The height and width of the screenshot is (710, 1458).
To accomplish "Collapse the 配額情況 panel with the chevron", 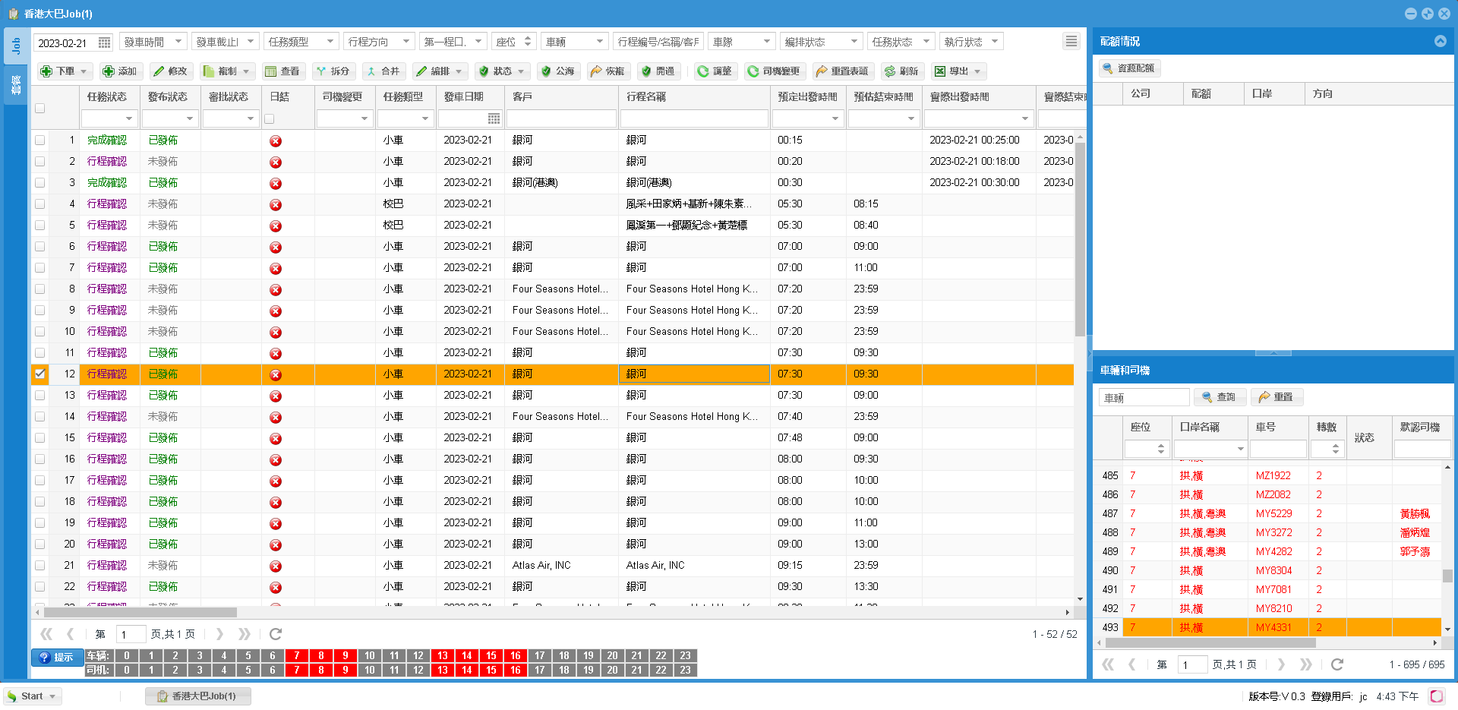I will [1440, 42].
